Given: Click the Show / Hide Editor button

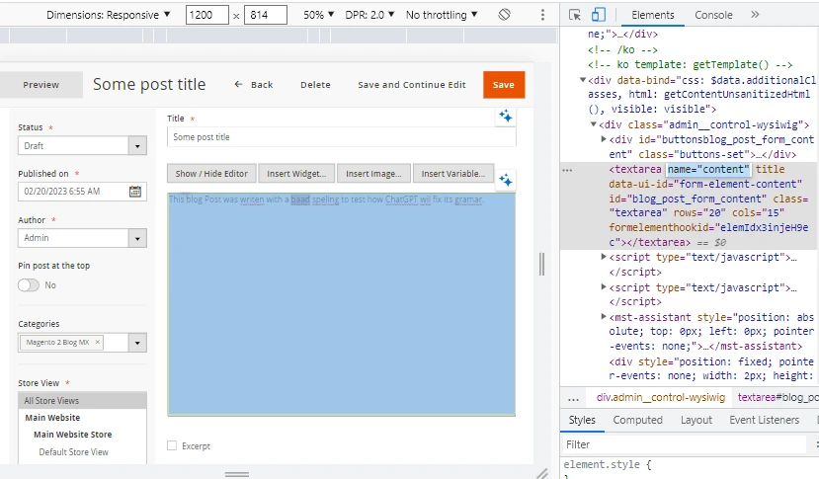Looking at the screenshot, I should (x=211, y=174).
